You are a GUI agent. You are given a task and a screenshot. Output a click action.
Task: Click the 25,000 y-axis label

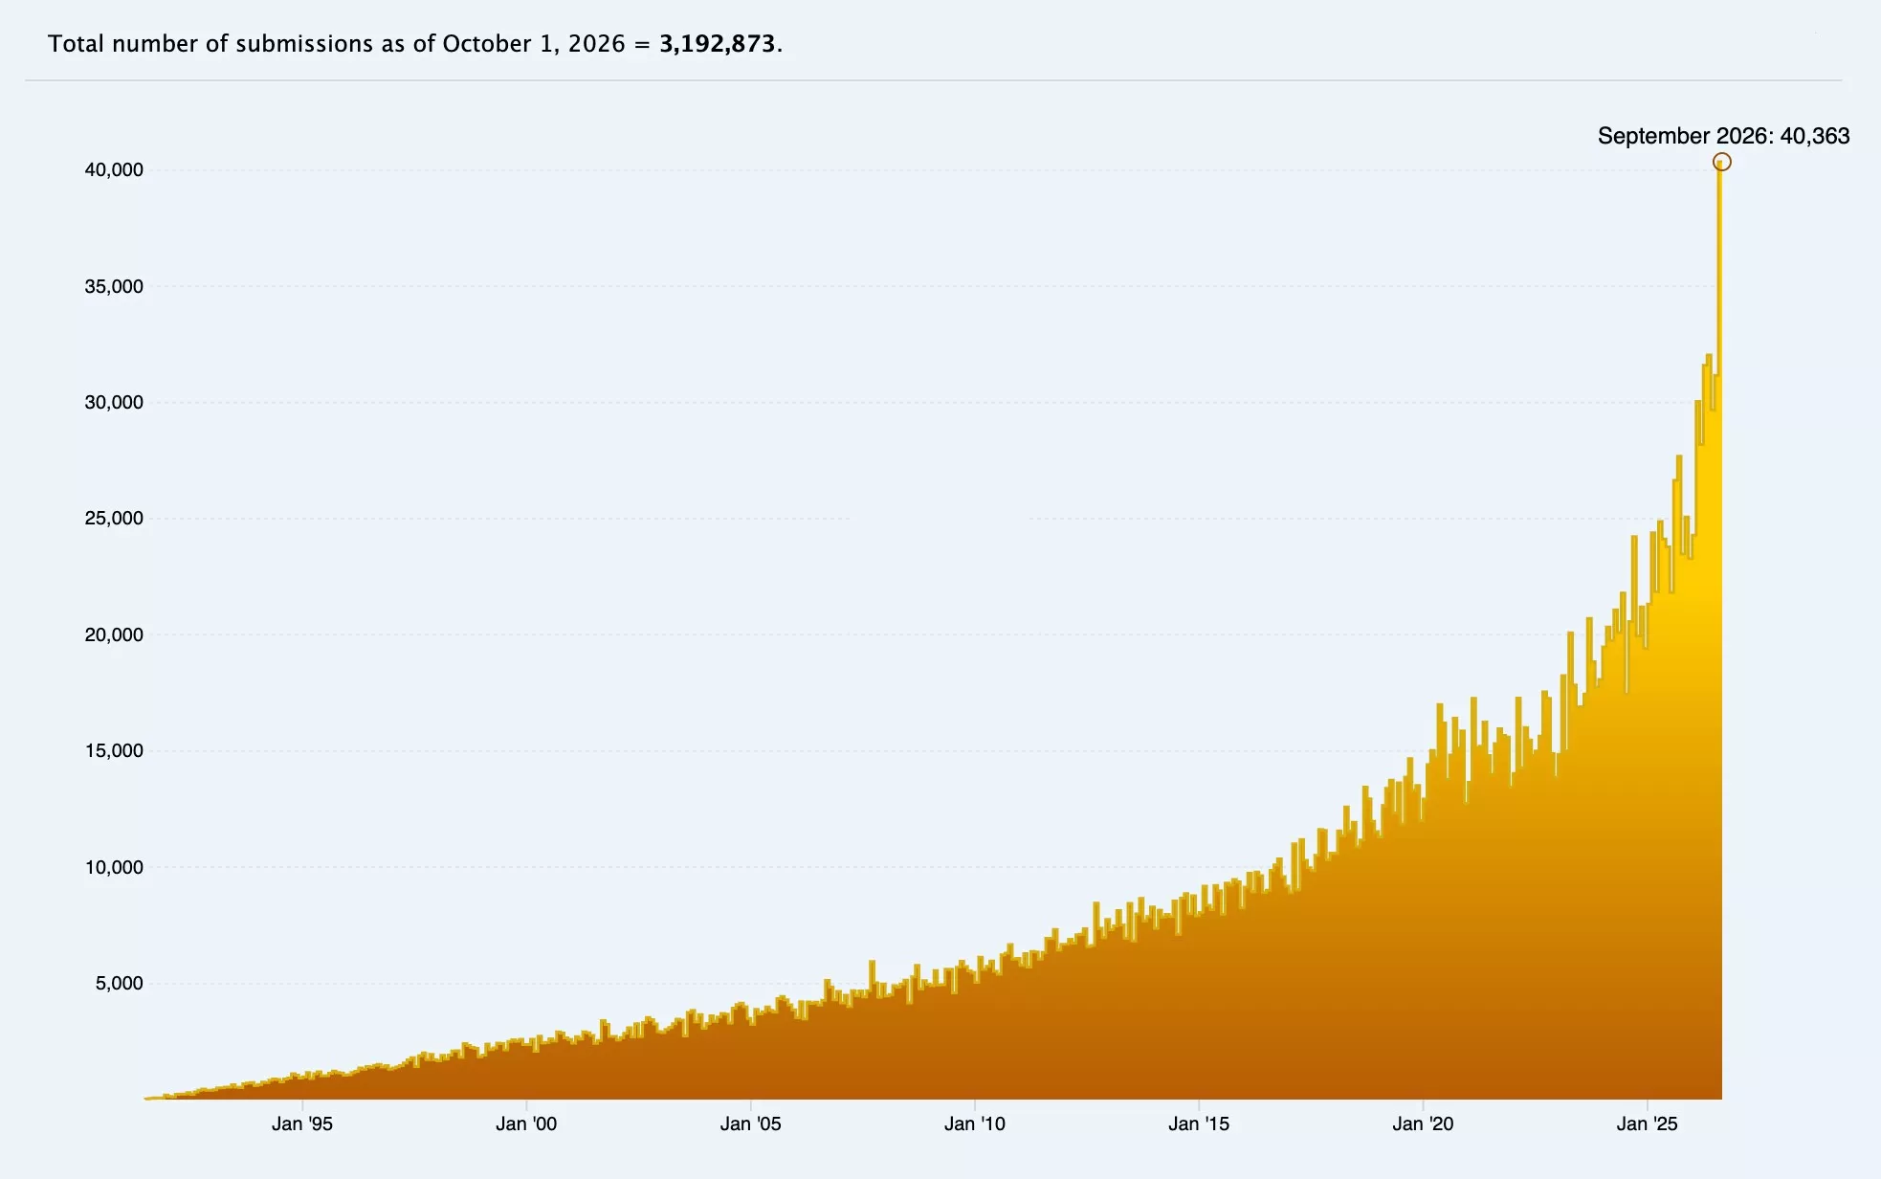click(114, 518)
